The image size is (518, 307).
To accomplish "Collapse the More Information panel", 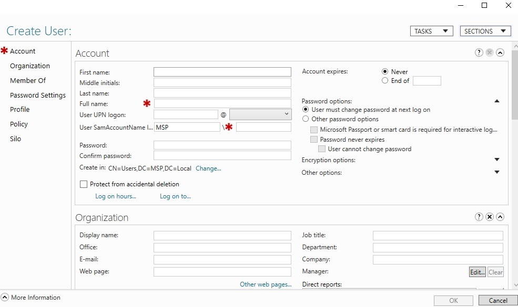I will pos(5,298).
